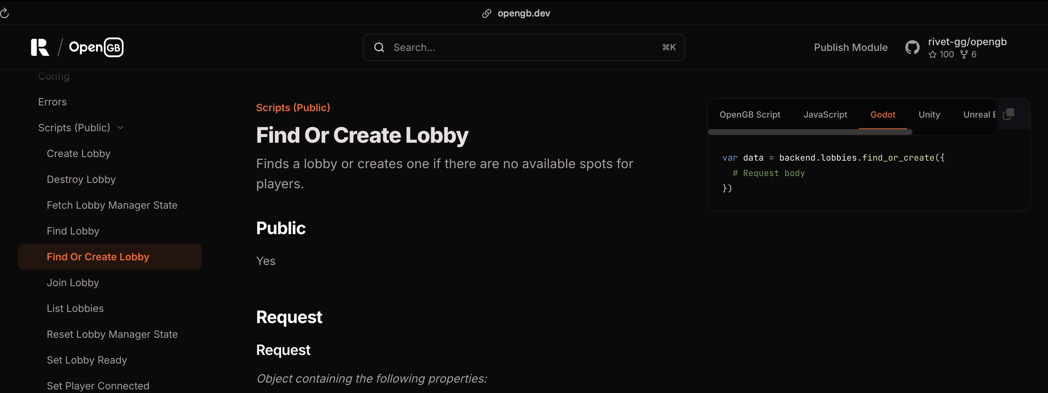Viewport: 1048px width, 393px height.
Task: Switch to the JavaScript tab
Action: tap(826, 114)
